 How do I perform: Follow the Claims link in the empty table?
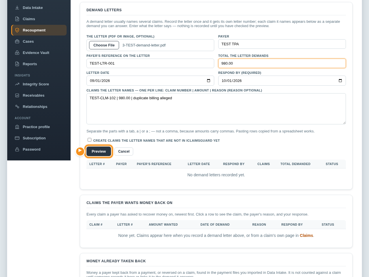pyautogui.click(x=306, y=235)
